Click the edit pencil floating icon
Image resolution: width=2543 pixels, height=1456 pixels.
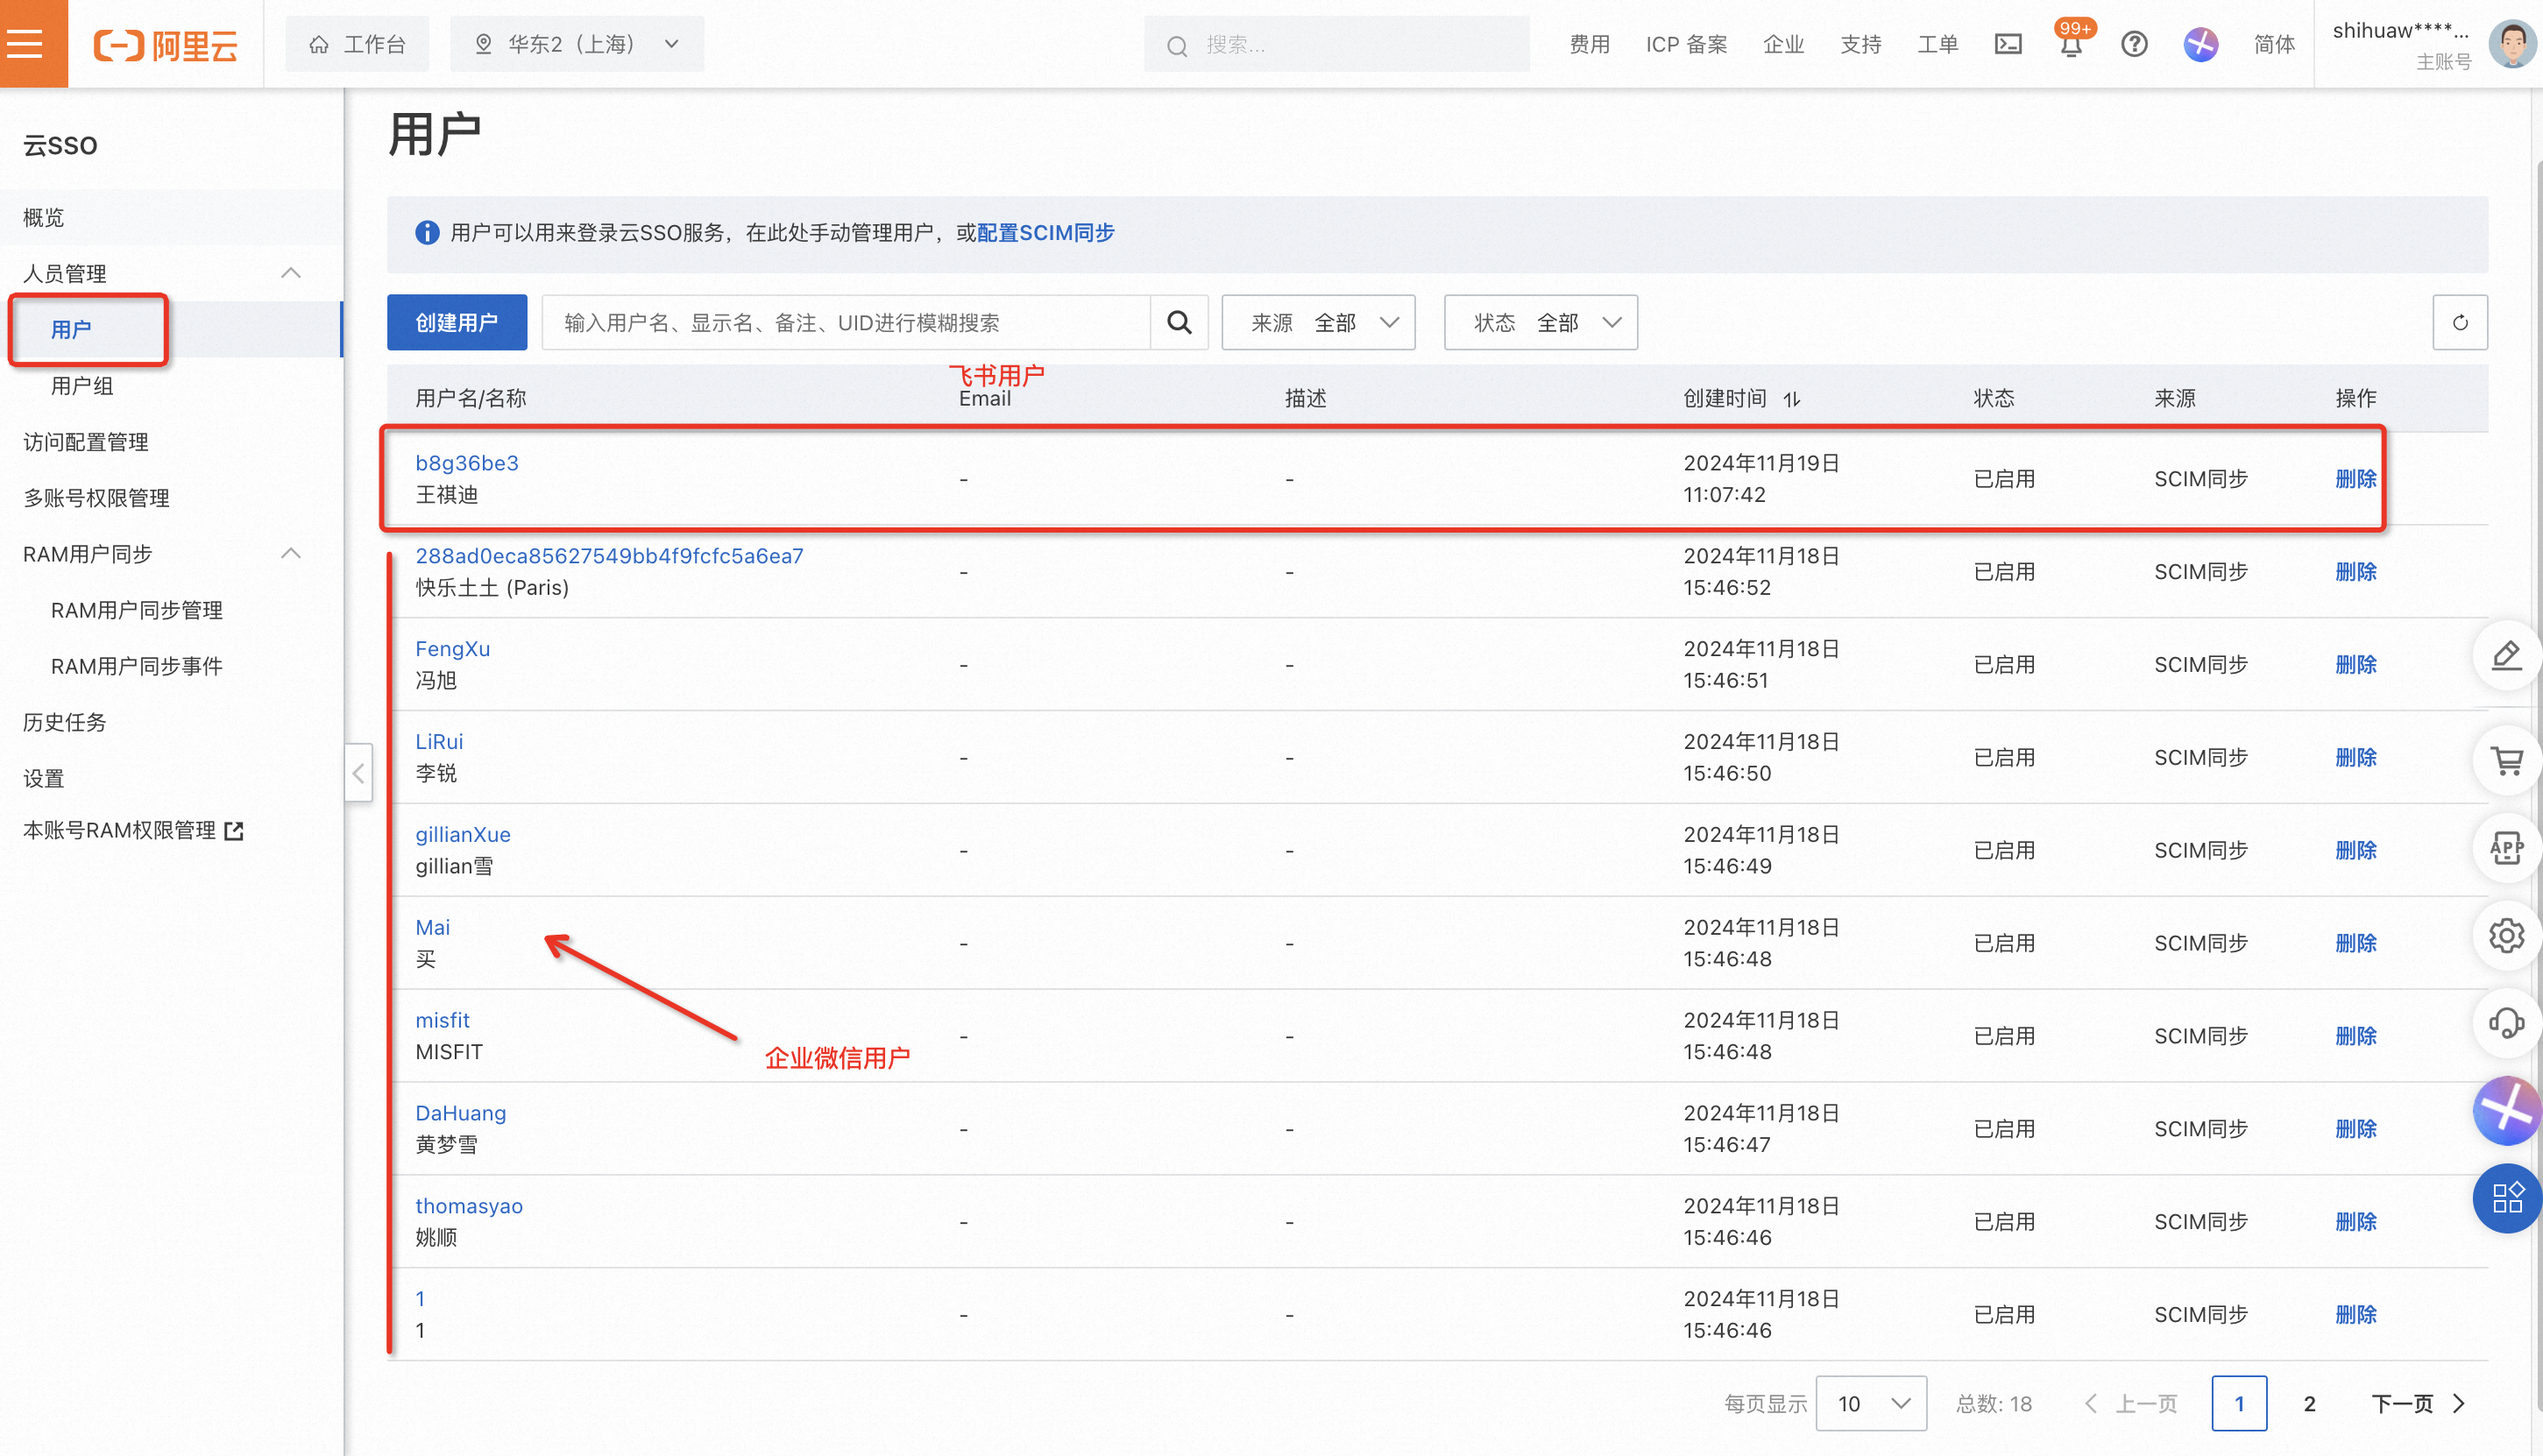2506,656
